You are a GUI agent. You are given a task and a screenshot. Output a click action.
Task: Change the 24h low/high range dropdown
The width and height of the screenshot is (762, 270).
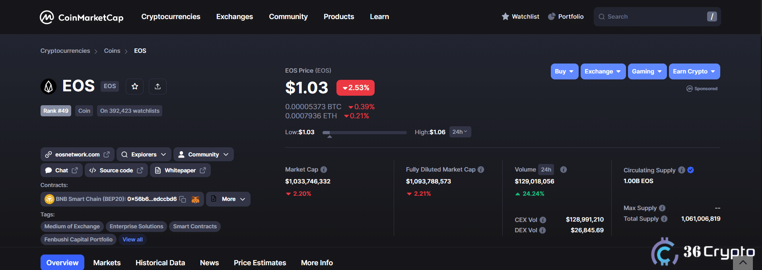(x=460, y=132)
